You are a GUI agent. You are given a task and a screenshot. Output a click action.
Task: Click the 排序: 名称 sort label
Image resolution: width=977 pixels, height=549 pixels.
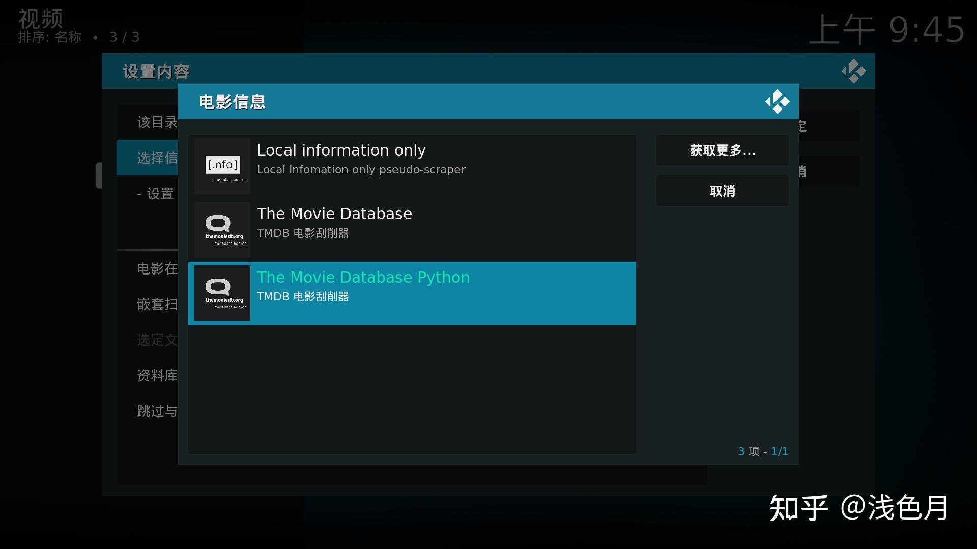(x=50, y=37)
